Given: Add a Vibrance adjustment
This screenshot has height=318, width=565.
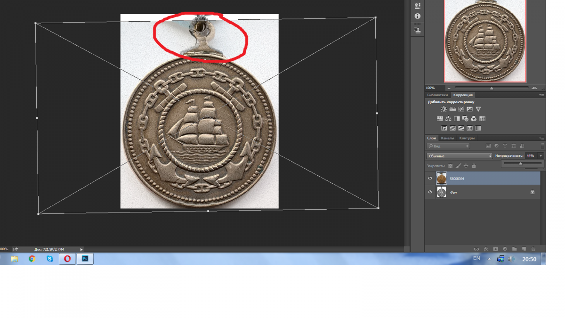Looking at the screenshot, I should [x=478, y=109].
